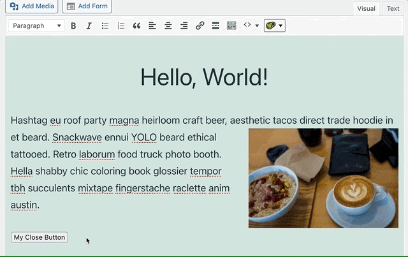This screenshot has width=408, height=257.
Task: Switch to the Visual editor tab
Action: tap(366, 8)
